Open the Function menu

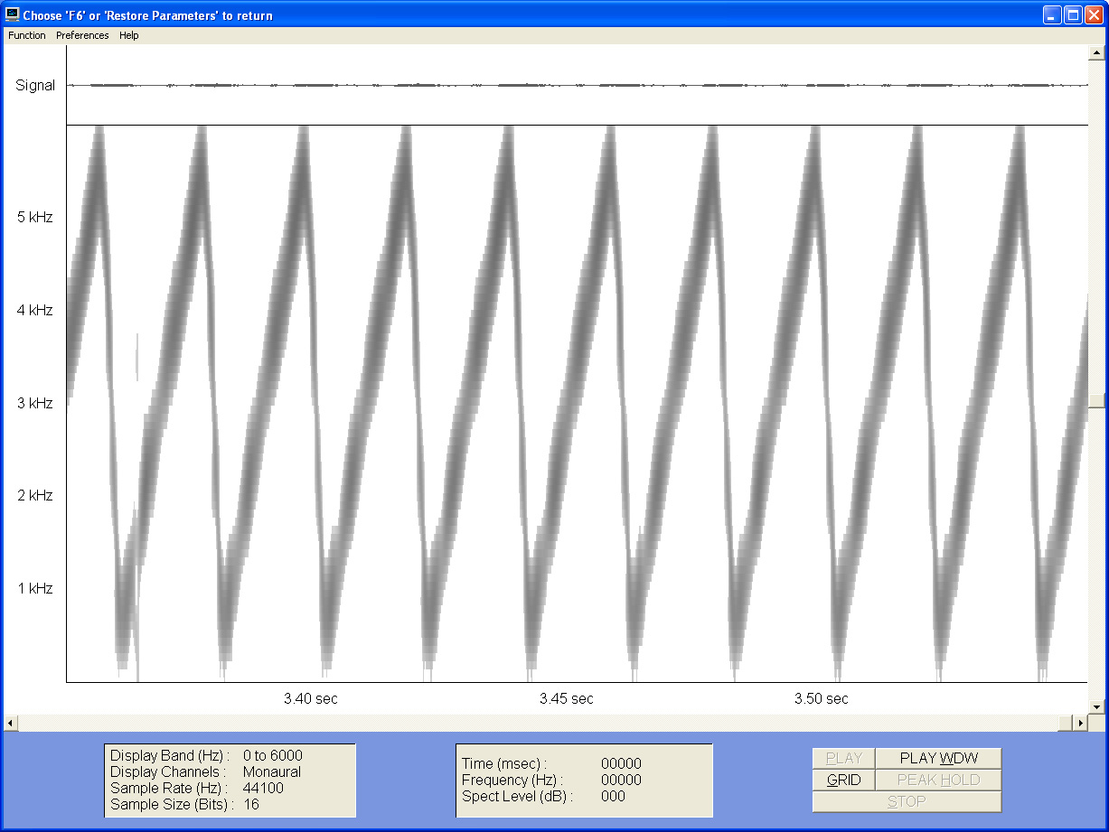click(27, 35)
